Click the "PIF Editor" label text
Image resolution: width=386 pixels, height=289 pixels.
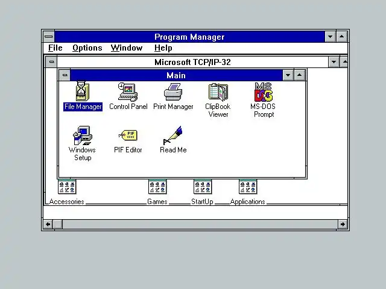click(x=128, y=150)
